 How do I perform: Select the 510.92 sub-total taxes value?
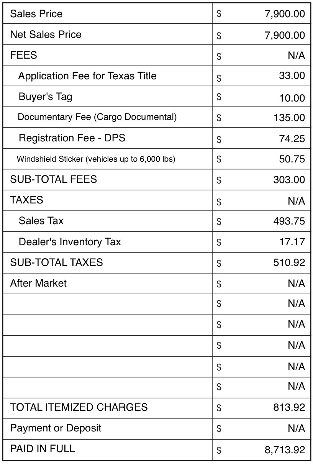pos(289,262)
